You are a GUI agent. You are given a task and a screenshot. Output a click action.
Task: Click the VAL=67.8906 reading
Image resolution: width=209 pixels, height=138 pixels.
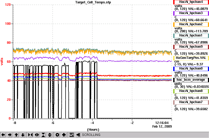(x=198, y=42)
